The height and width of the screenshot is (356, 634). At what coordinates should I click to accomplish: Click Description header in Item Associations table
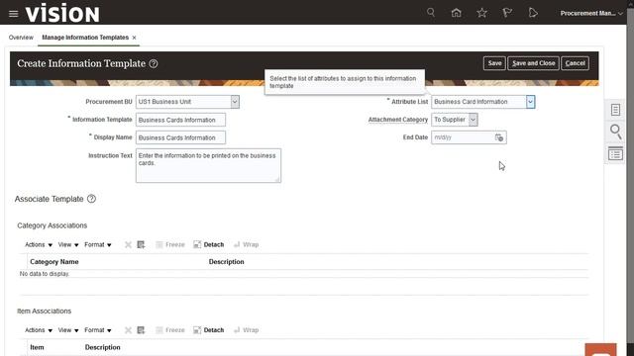click(x=103, y=347)
